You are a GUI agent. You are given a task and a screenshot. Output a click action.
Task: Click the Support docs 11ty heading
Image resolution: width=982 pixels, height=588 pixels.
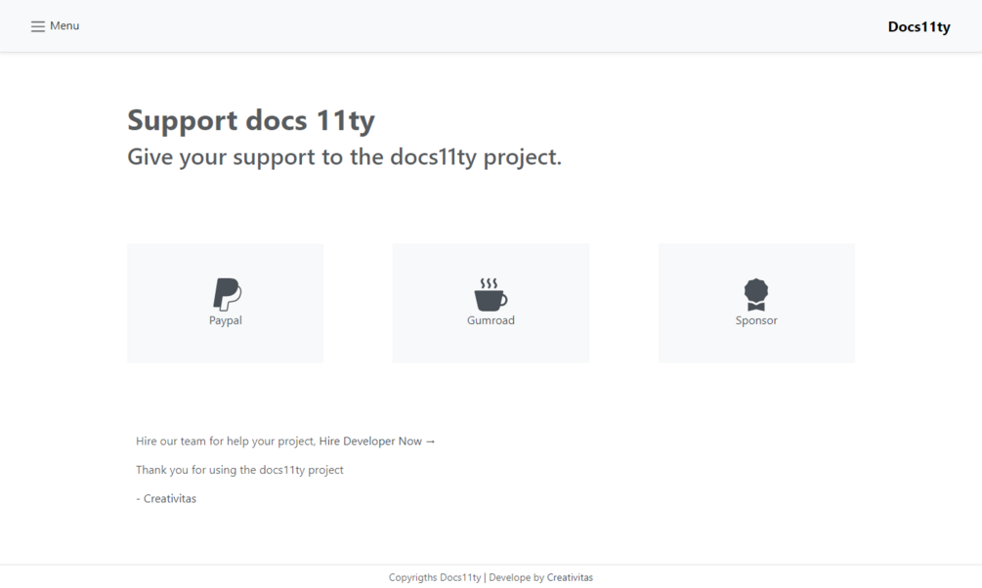point(251,120)
